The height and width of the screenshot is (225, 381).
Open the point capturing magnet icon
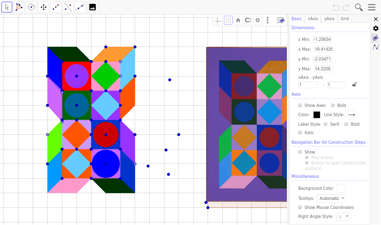click(248, 20)
